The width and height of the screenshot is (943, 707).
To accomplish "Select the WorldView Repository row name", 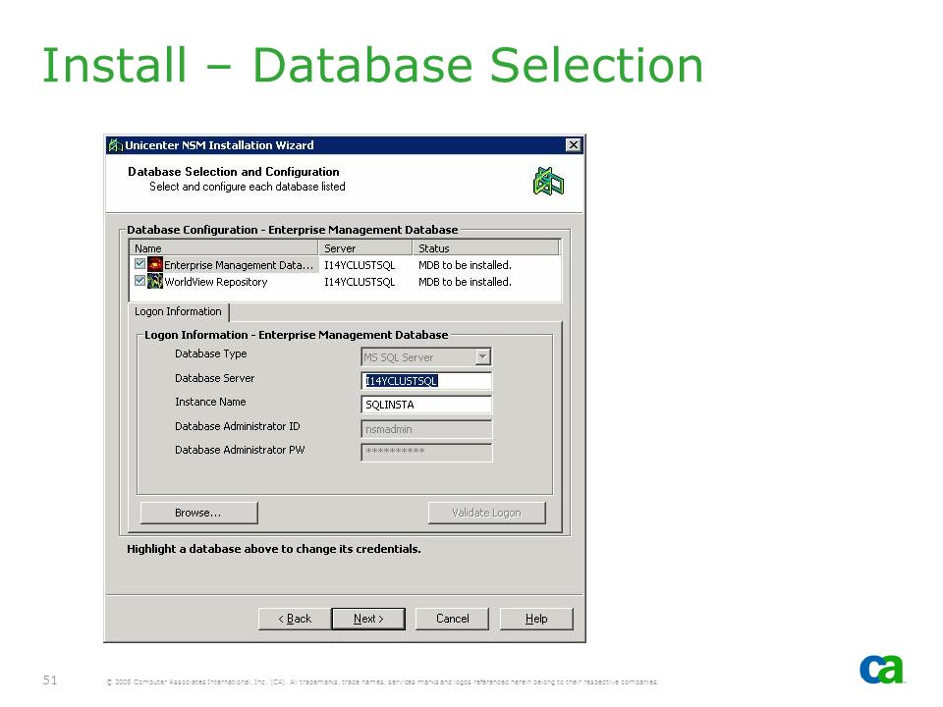I will [216, 282].
